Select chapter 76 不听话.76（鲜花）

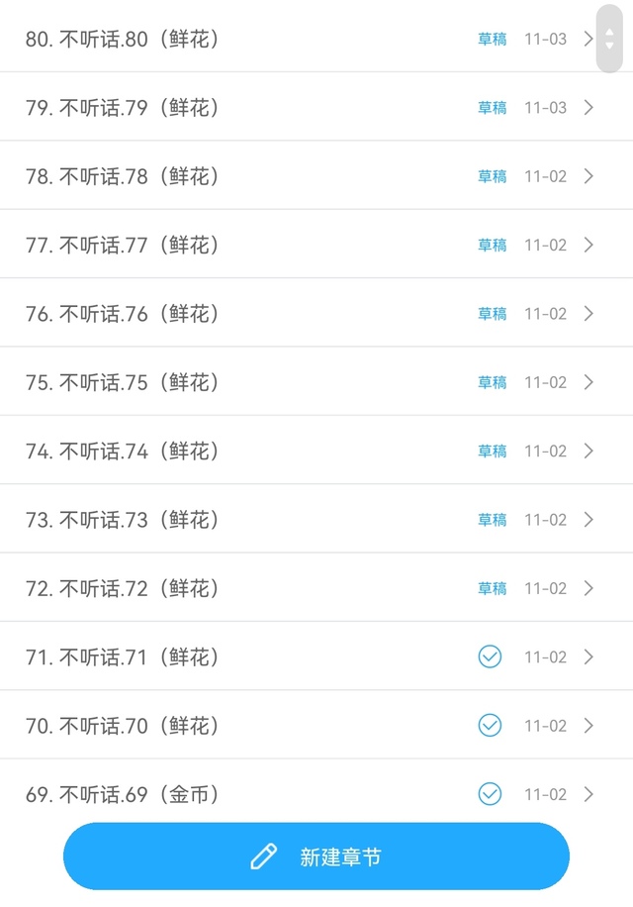pos(123,314)
